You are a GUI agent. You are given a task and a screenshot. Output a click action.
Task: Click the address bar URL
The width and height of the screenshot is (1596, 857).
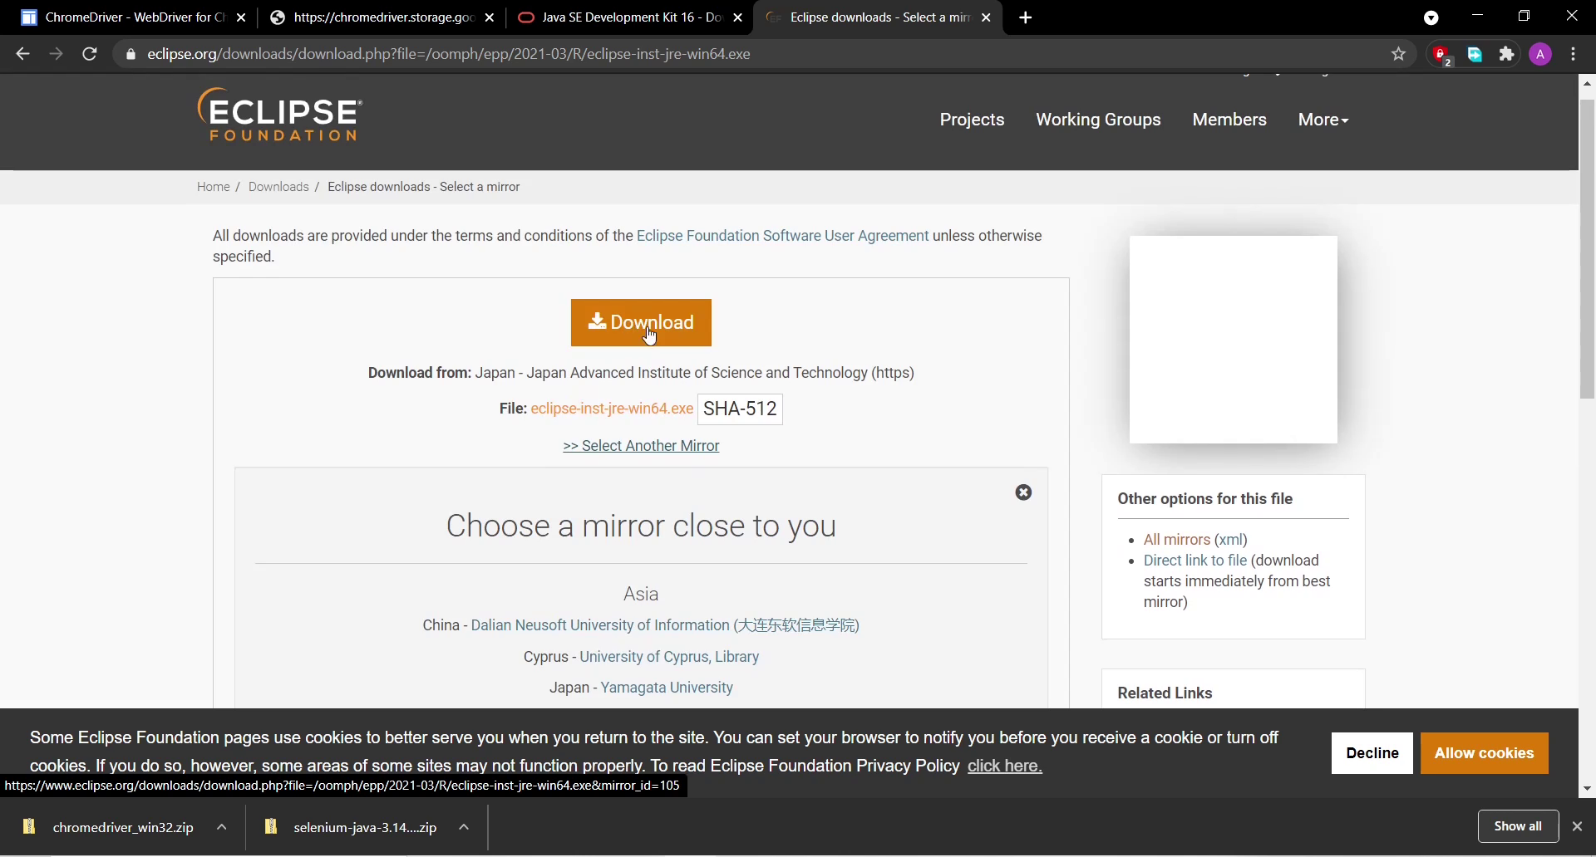point(449,54)
